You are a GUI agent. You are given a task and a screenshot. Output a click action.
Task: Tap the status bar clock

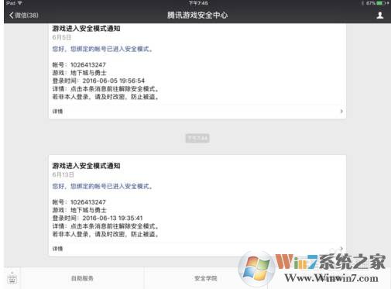click(198, 3)
